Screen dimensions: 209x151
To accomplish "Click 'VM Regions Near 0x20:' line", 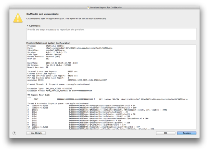I will pos(39,95).
